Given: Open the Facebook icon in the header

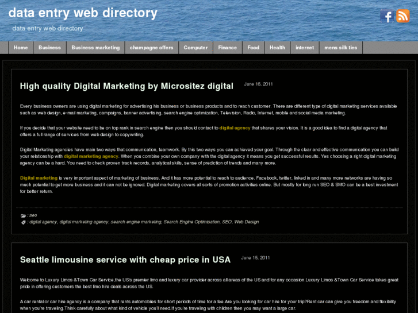Looking at the screenshot, I should [x=387, y=16].
